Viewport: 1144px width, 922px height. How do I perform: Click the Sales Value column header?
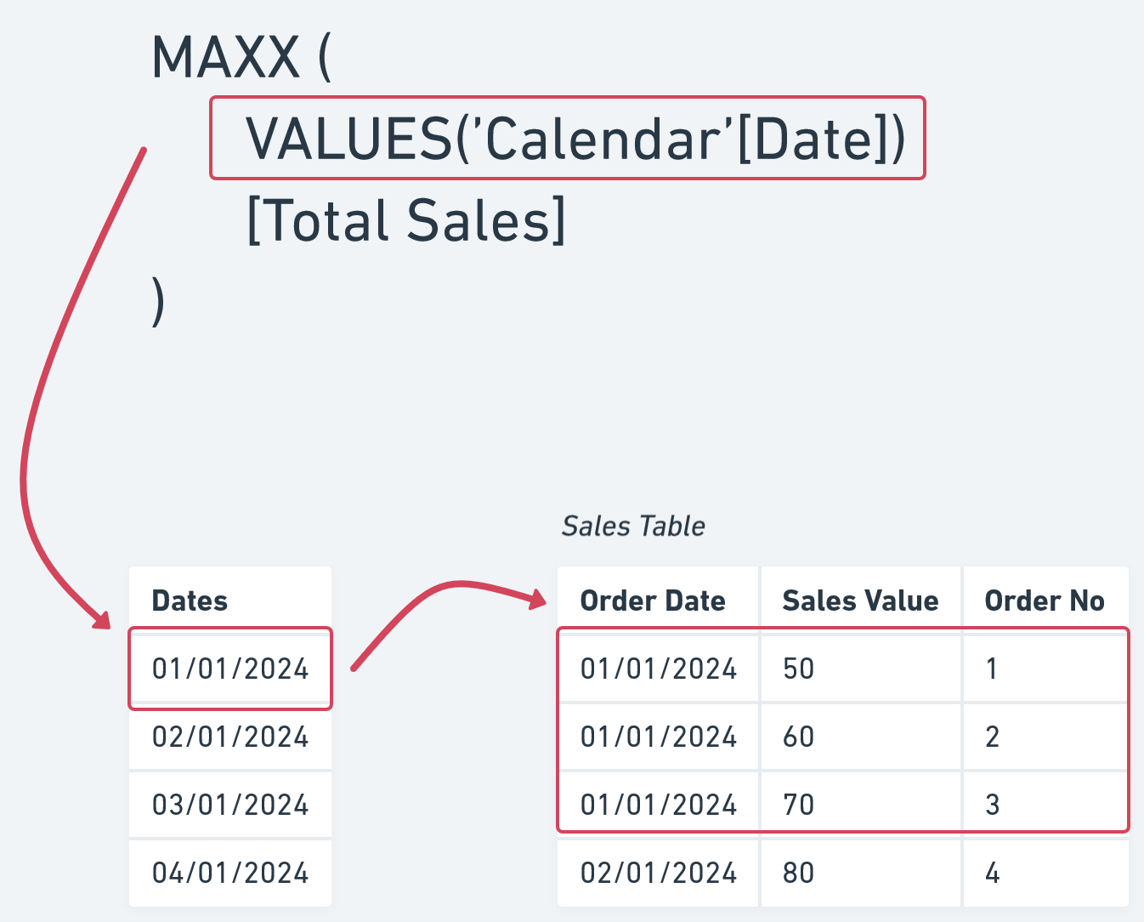coord(861,600)
